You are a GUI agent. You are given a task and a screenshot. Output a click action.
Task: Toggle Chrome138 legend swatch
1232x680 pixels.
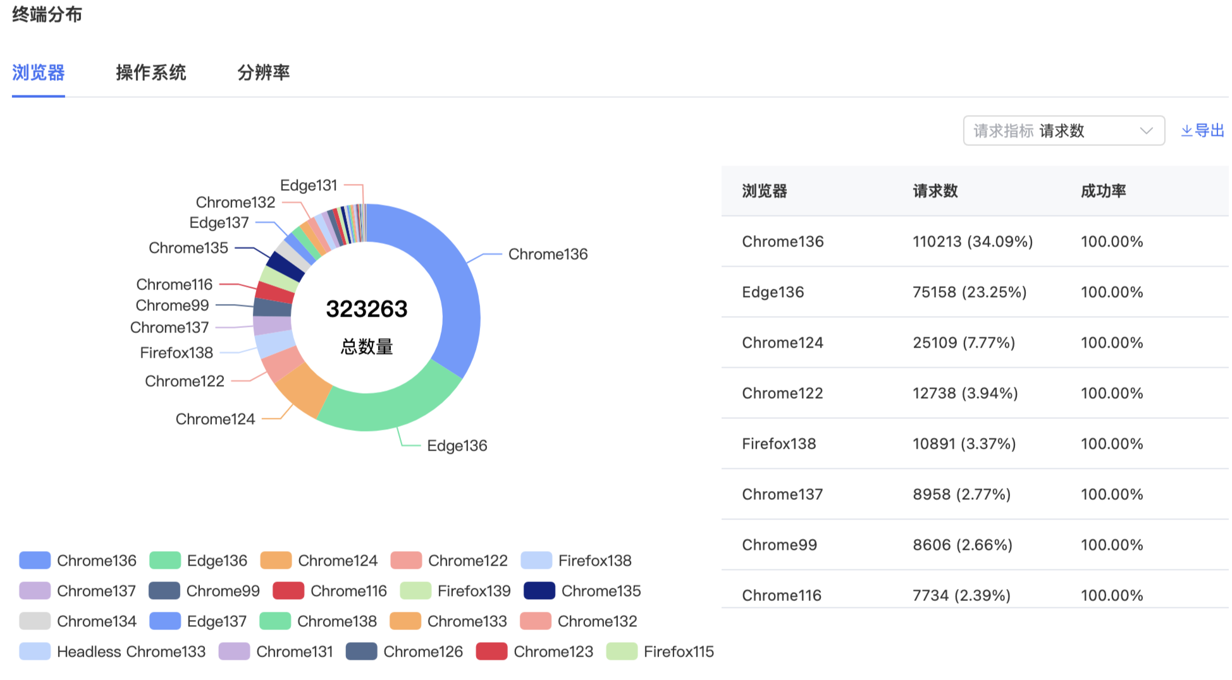275,621
